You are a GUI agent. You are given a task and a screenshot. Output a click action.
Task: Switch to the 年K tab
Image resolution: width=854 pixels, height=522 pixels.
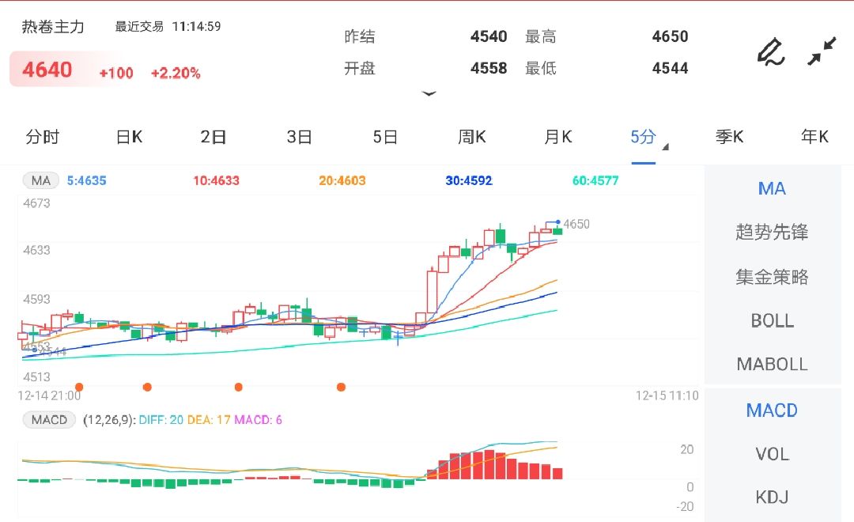814,137
